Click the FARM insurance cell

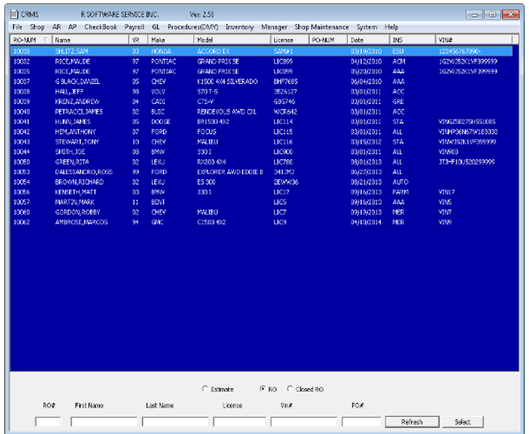tap(400, 192)
